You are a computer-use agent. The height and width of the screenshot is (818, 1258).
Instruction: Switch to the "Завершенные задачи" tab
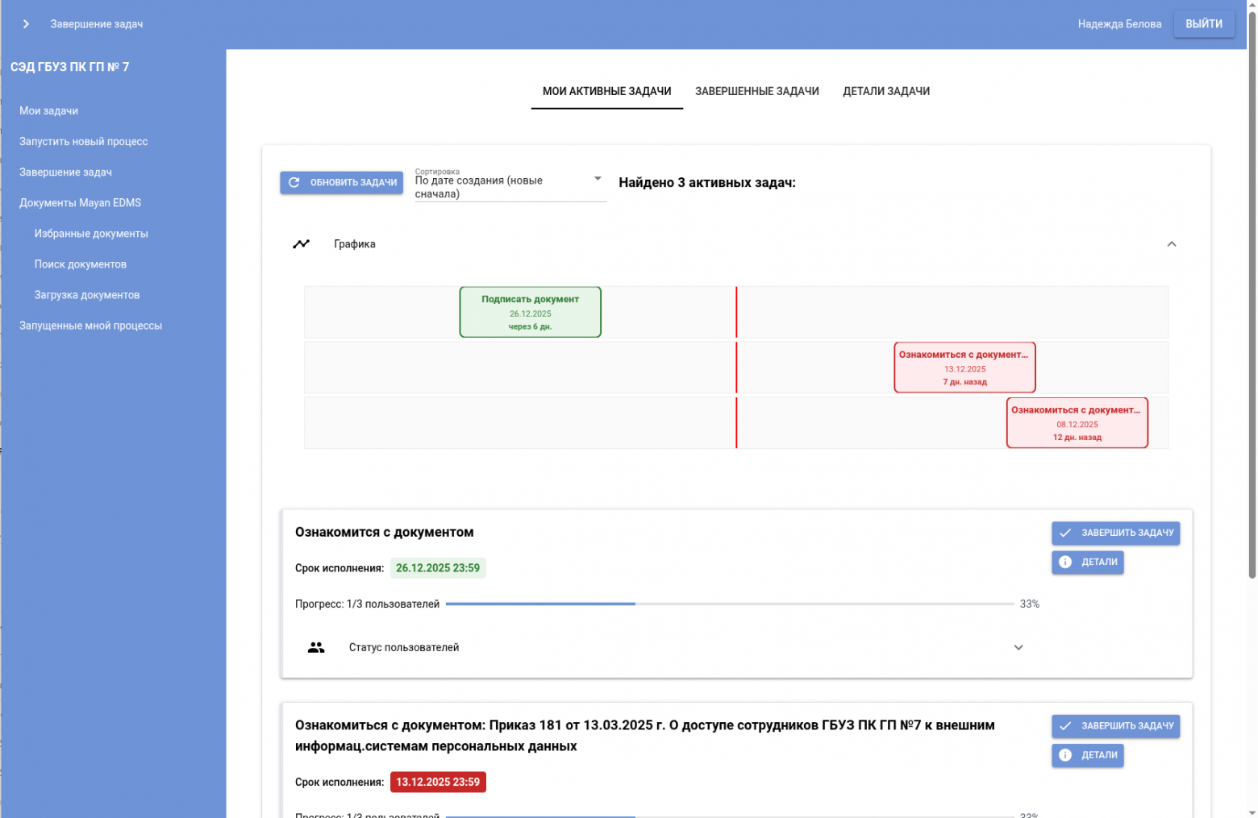tap(756, 91)
